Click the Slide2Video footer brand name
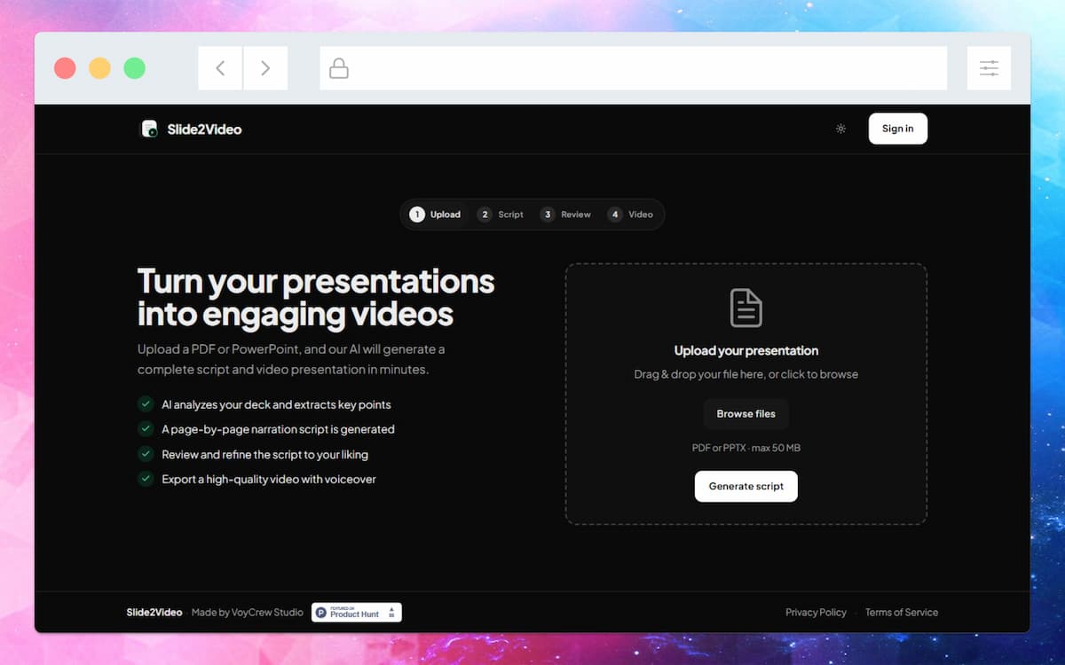Screen dimensions: 1065x665 pos(154,612)
